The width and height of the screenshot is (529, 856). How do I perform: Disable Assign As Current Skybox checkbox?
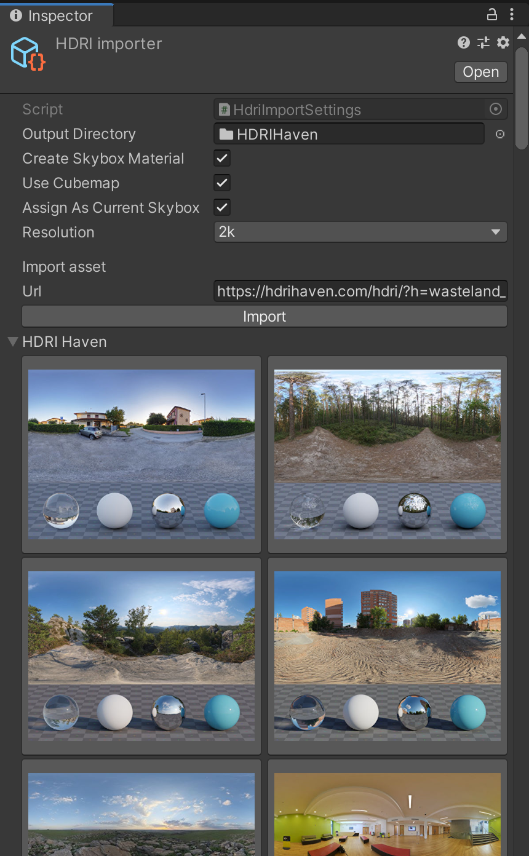coord(222,208)
